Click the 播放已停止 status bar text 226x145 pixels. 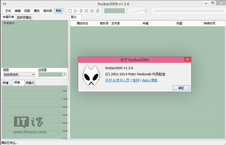tap(9, 143)
